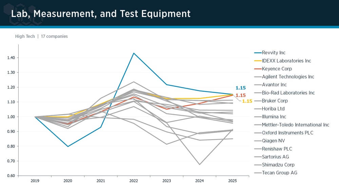The width and height of the screenshot is (339, 191).
Task: Click the 2023 x-axis label
Action: [x=166, y=181]
